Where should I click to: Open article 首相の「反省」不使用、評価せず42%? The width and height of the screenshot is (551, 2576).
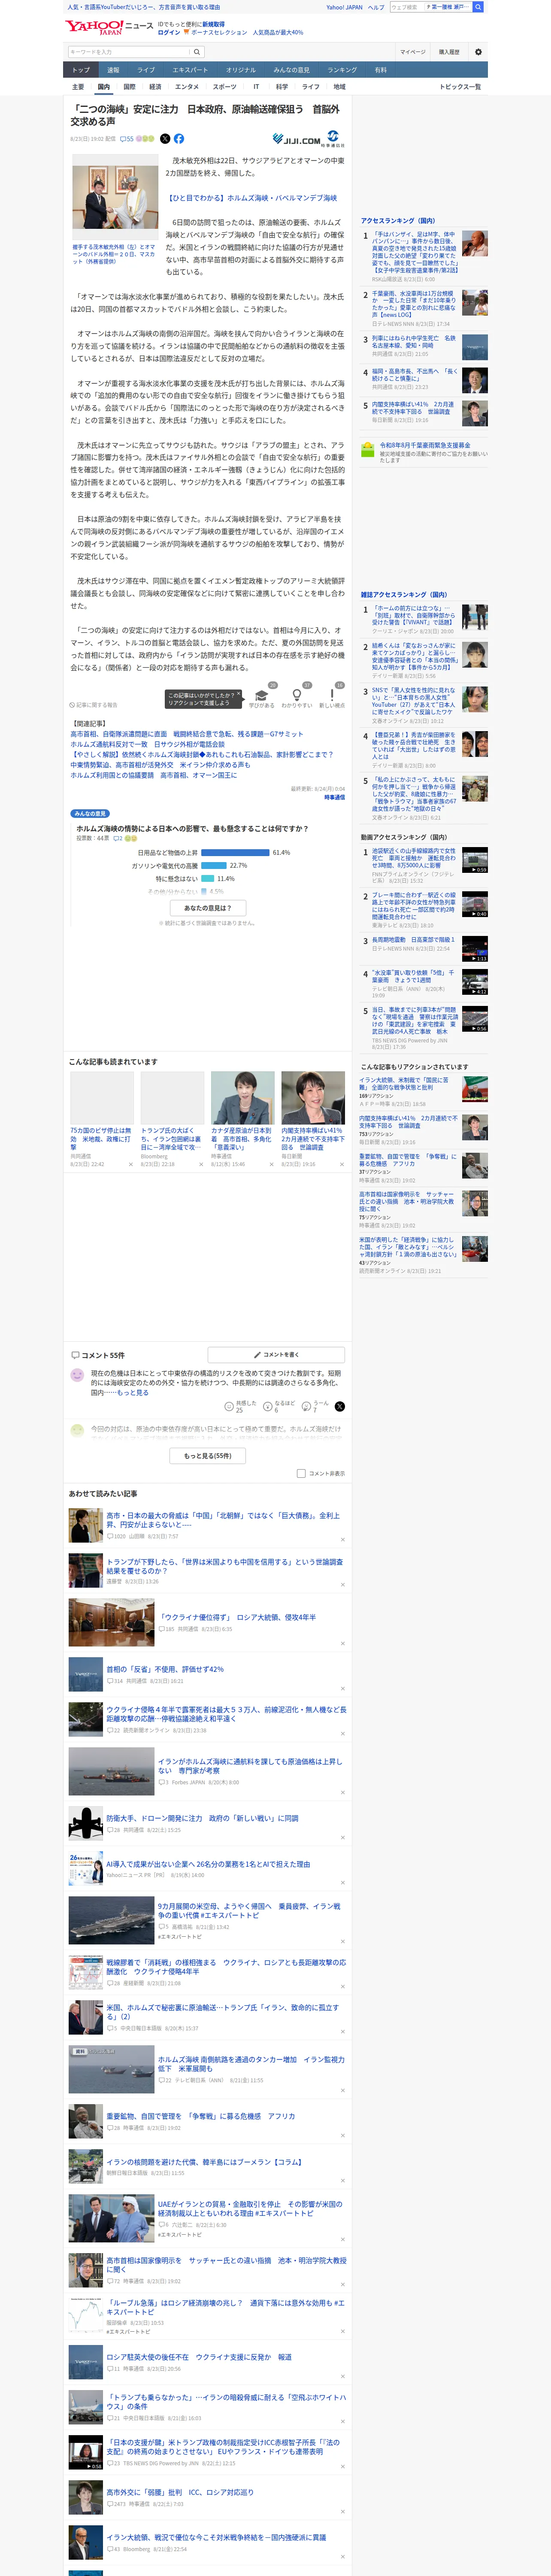point(165,1669)
